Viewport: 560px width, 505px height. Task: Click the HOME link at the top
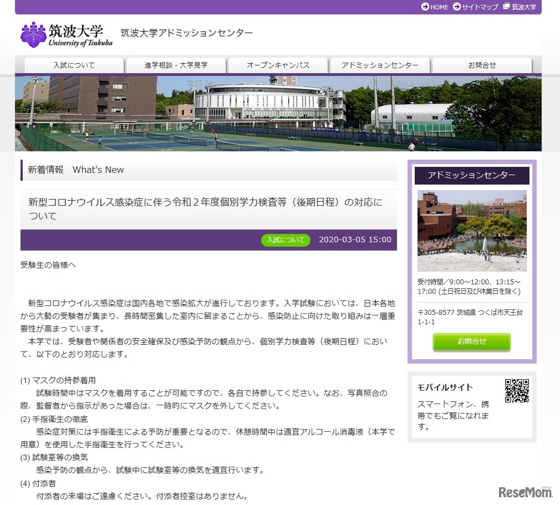[437, 7]
